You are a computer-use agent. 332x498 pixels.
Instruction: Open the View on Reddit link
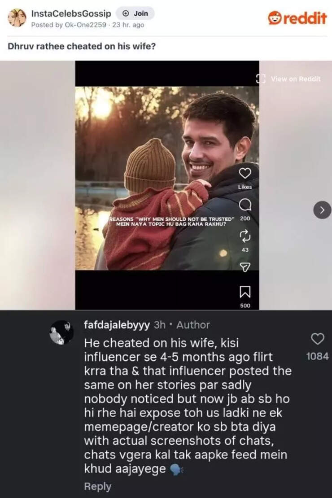[x=296, y=78]
